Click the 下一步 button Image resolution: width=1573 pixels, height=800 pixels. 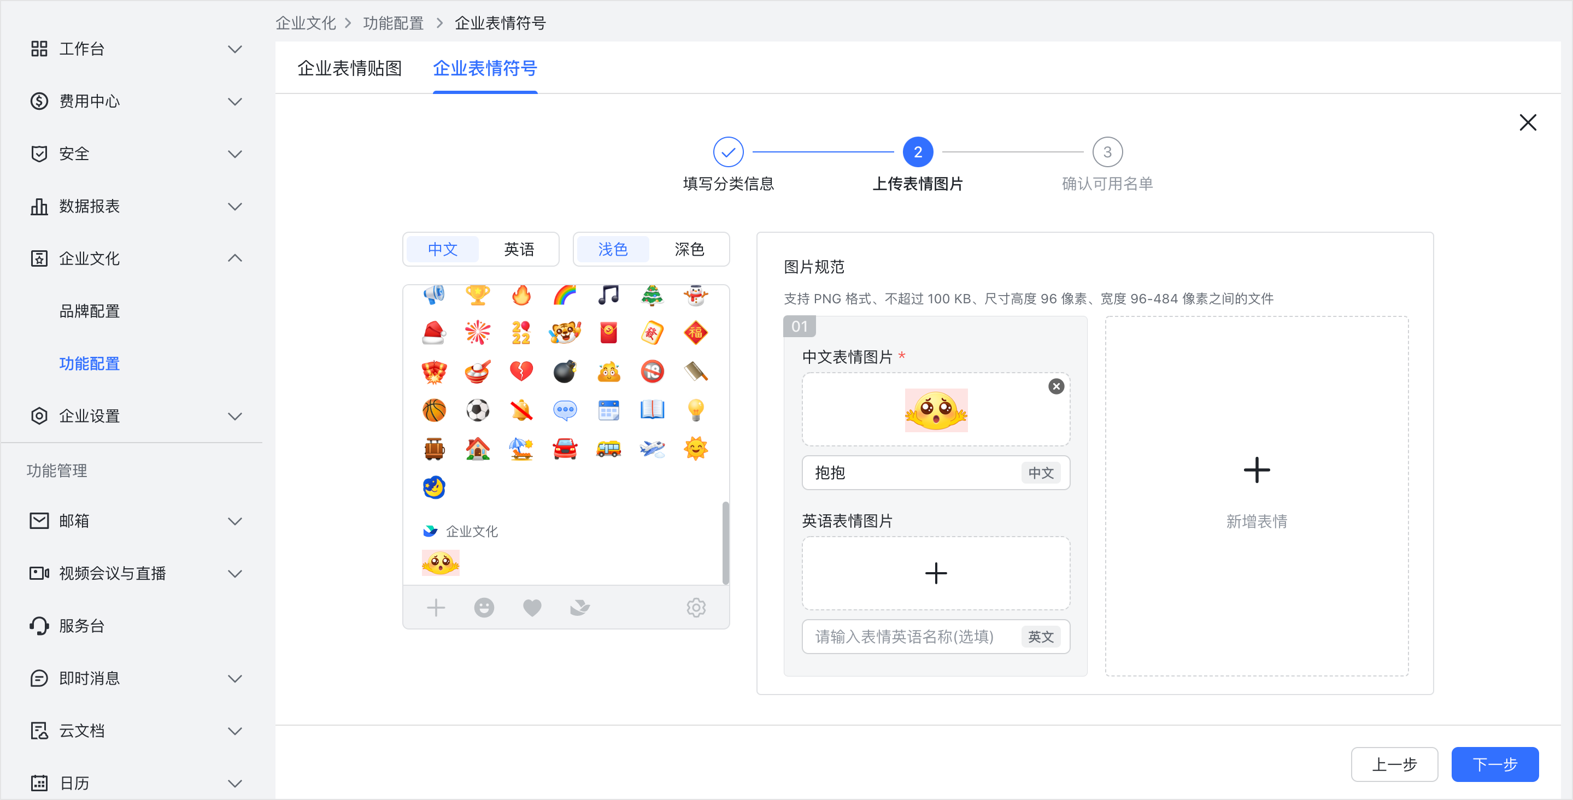point(1494,764)
